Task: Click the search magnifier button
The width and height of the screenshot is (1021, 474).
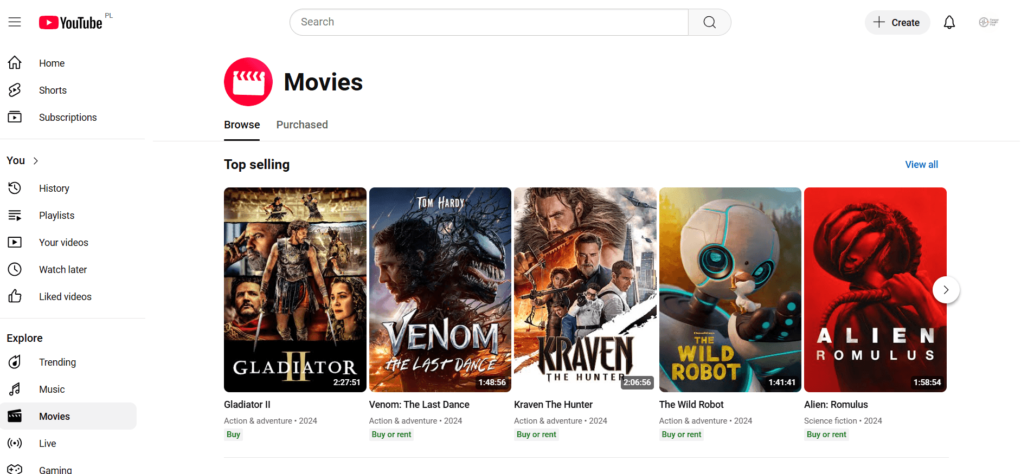Action: coord(709,22)
